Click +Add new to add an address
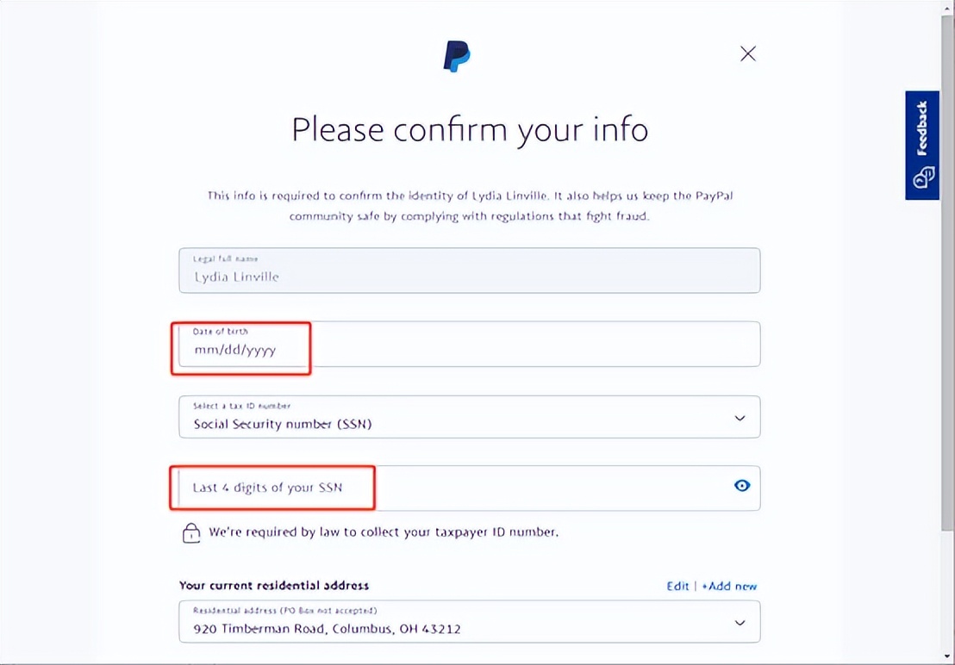This screenshot has height=665, width=955. coord(729,586)
